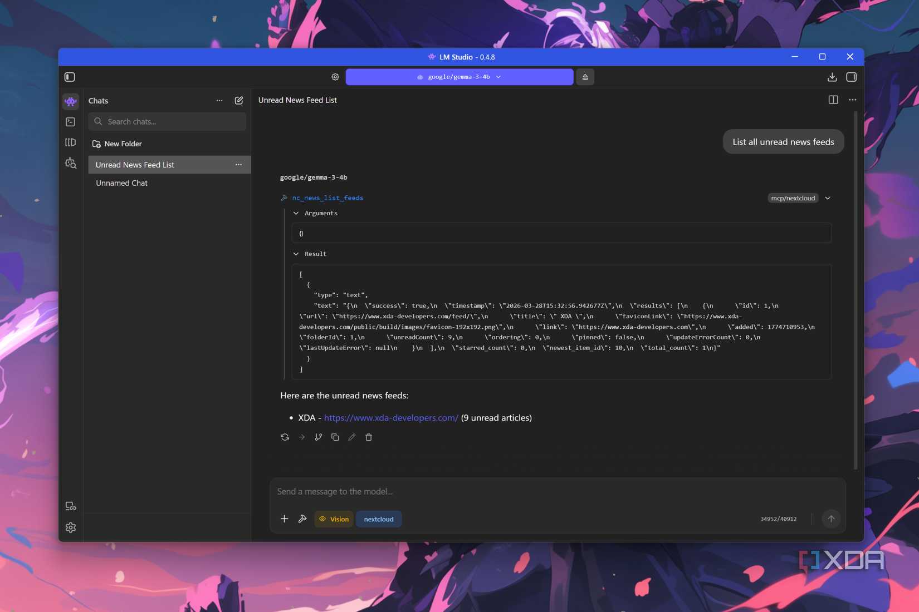The width and height of the screenshot is (919, 612).
Task: Click the user message List all unread news feeds
Action: coord(783,142)
